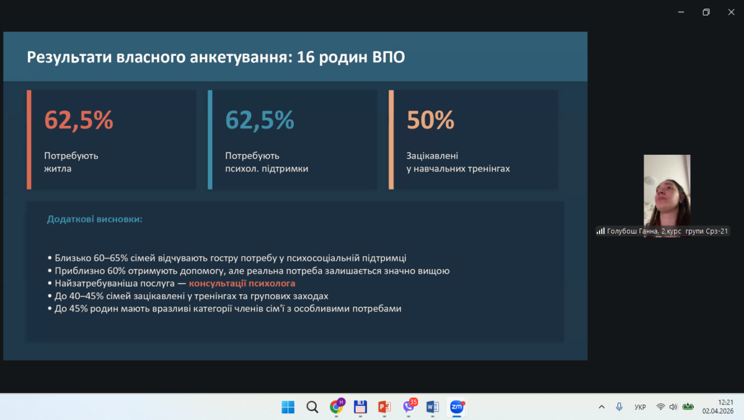Open the network Wi-Fi quick settings
This screenshot has width=744, height=420.
click(x=661, y=407)
